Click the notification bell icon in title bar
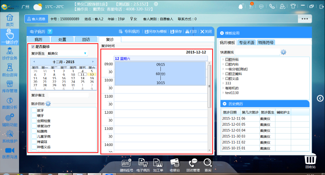The width and height of the screenshot is (325, 175). coord(241,7)
